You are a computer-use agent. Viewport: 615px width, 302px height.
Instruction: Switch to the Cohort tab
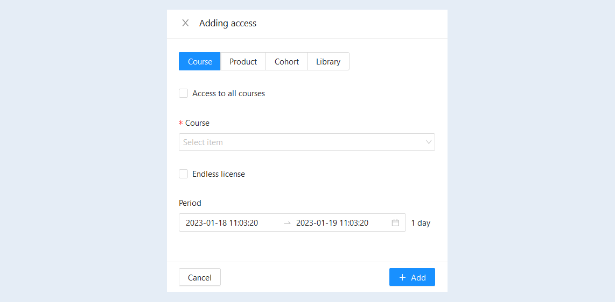point(286,61)
